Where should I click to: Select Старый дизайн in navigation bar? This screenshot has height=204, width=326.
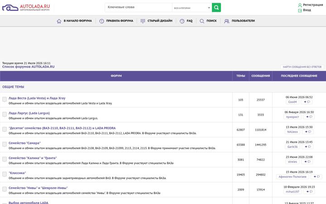point(156,21)
